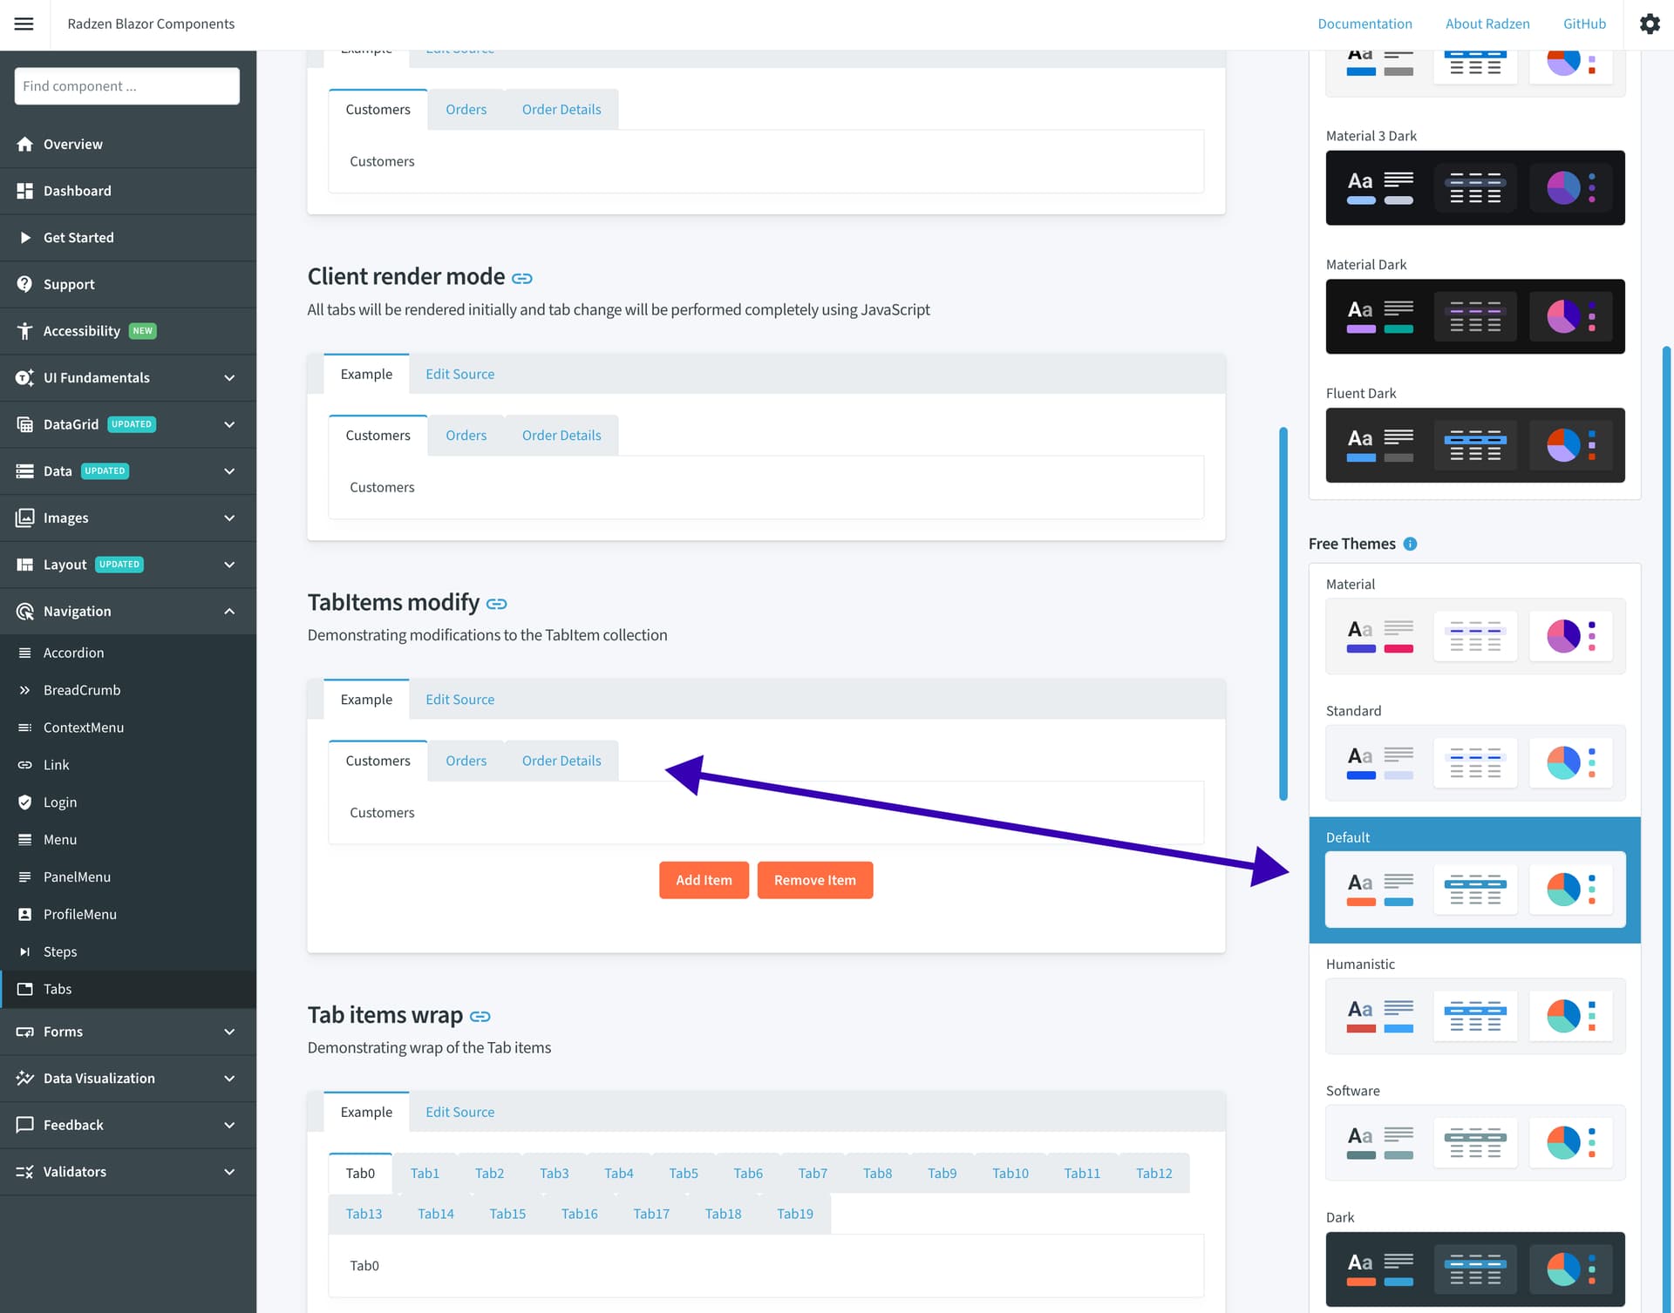This screenshot has width=1674, height=1313.
Task: Click the Overview home icon
Action: click(24, 144)
